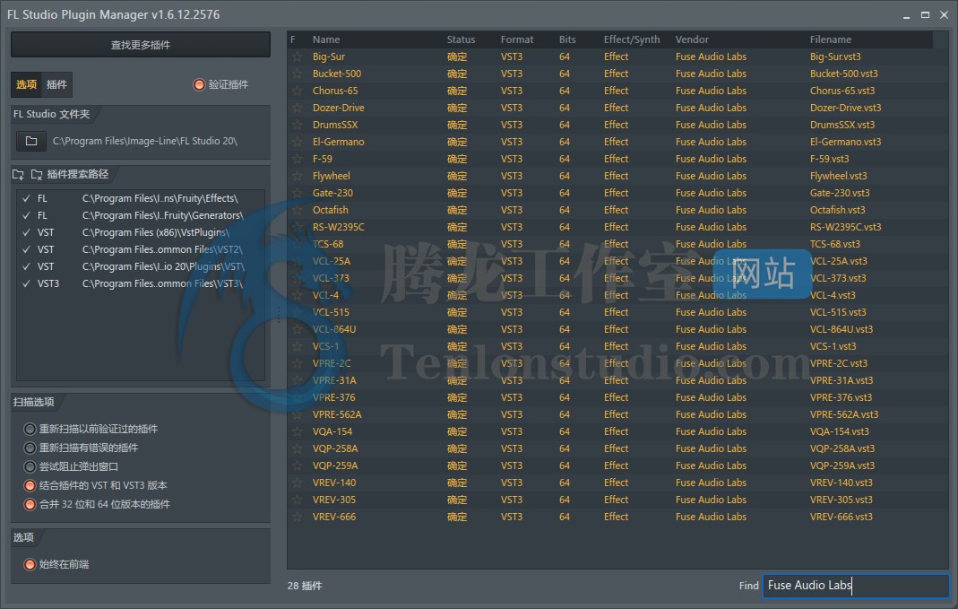
Task: Uncheck the VST2 common files path
Action: [26, 250]
